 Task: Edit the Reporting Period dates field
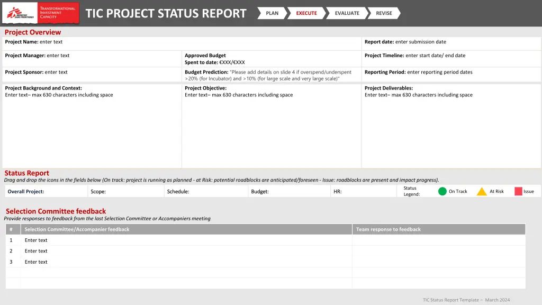tap(451, 73)
